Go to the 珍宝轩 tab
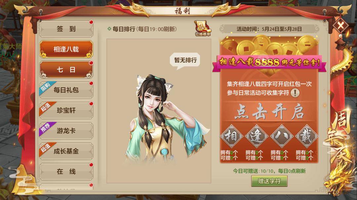357x200 pixels. click(66, 111)
